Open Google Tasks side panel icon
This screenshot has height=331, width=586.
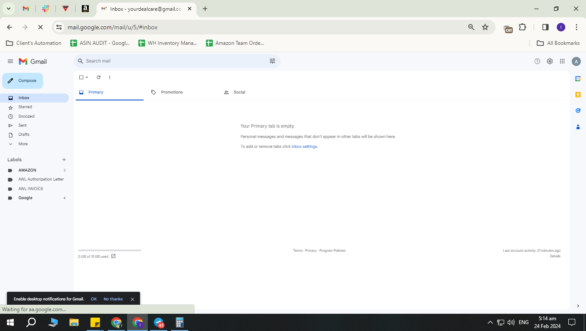pos(578,111)
